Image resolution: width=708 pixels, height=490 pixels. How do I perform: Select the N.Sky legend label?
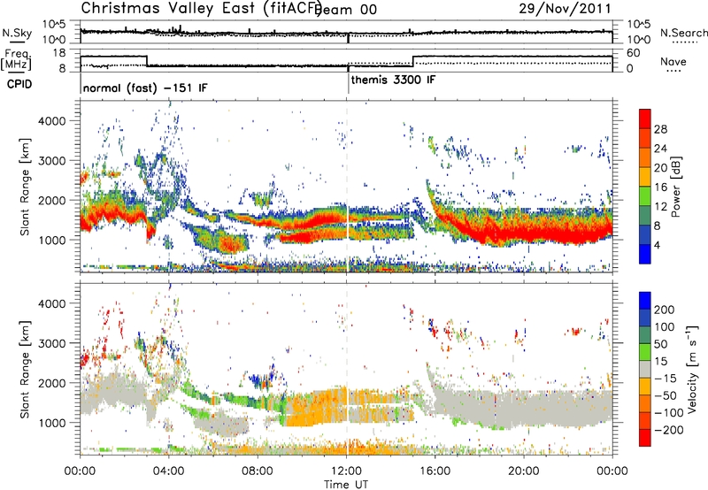click(17, 34)
